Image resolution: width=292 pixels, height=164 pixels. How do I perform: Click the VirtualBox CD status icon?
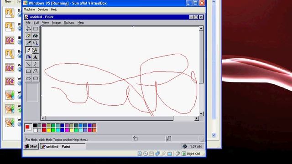pos(146,154)
